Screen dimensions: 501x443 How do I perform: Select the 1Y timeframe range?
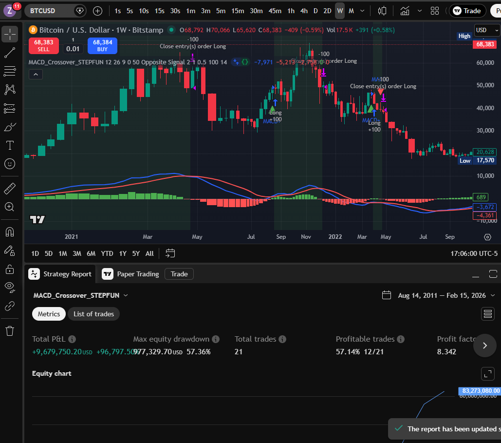(123, 253)
